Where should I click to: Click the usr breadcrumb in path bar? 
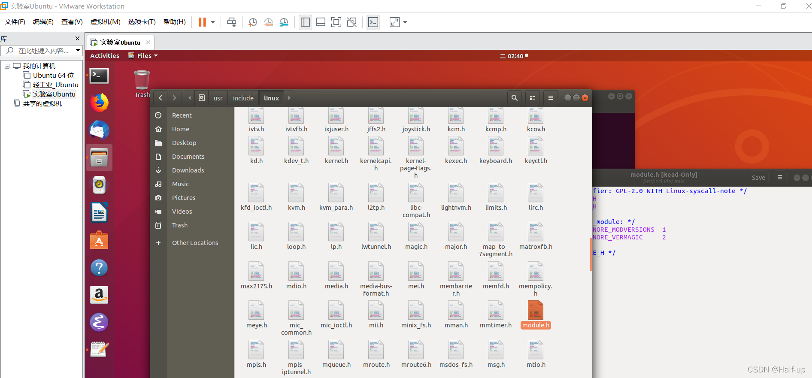(x=218, y=98)
